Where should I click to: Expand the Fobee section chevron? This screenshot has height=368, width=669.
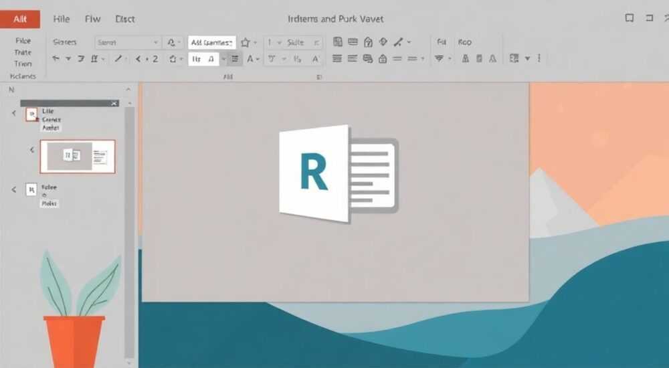click(13, 189)
